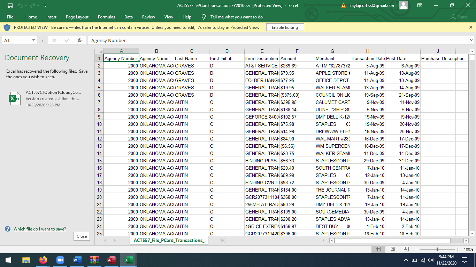Open 'Which file do I want to save?' link
476x267 pixels.
39,229
